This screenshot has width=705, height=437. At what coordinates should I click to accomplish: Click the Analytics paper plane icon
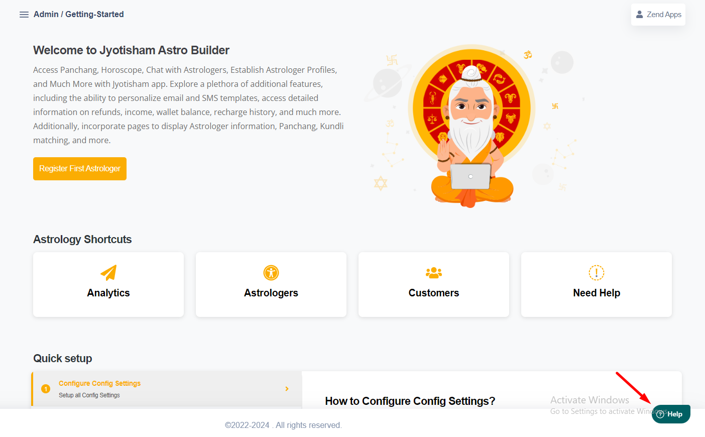click(108, 273)
